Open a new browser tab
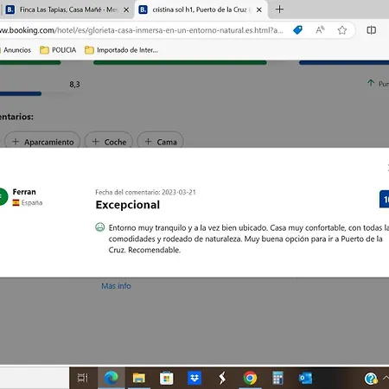This screenshot has height=389, width=389. [x=279, y=10]
